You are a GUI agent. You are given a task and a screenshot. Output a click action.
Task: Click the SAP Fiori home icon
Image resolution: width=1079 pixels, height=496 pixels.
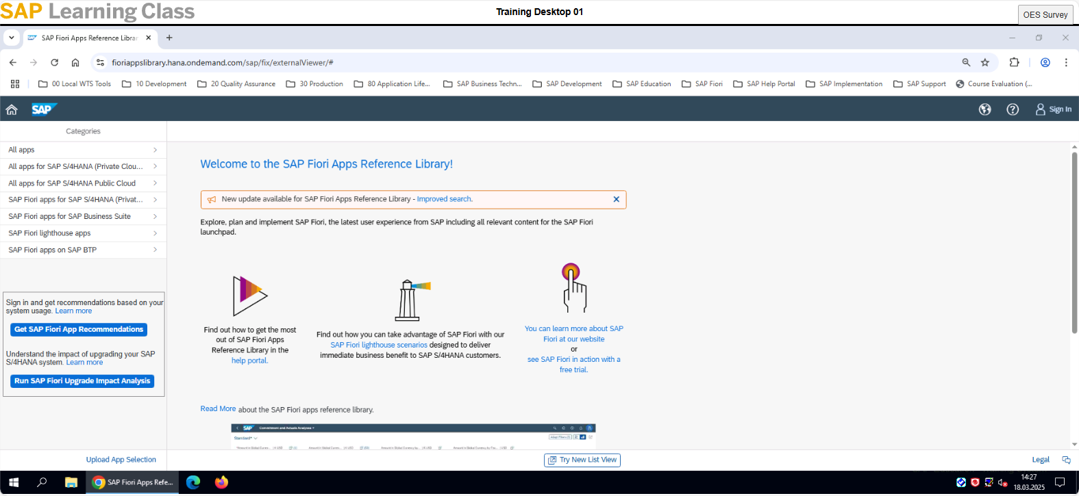pos(12,109)
